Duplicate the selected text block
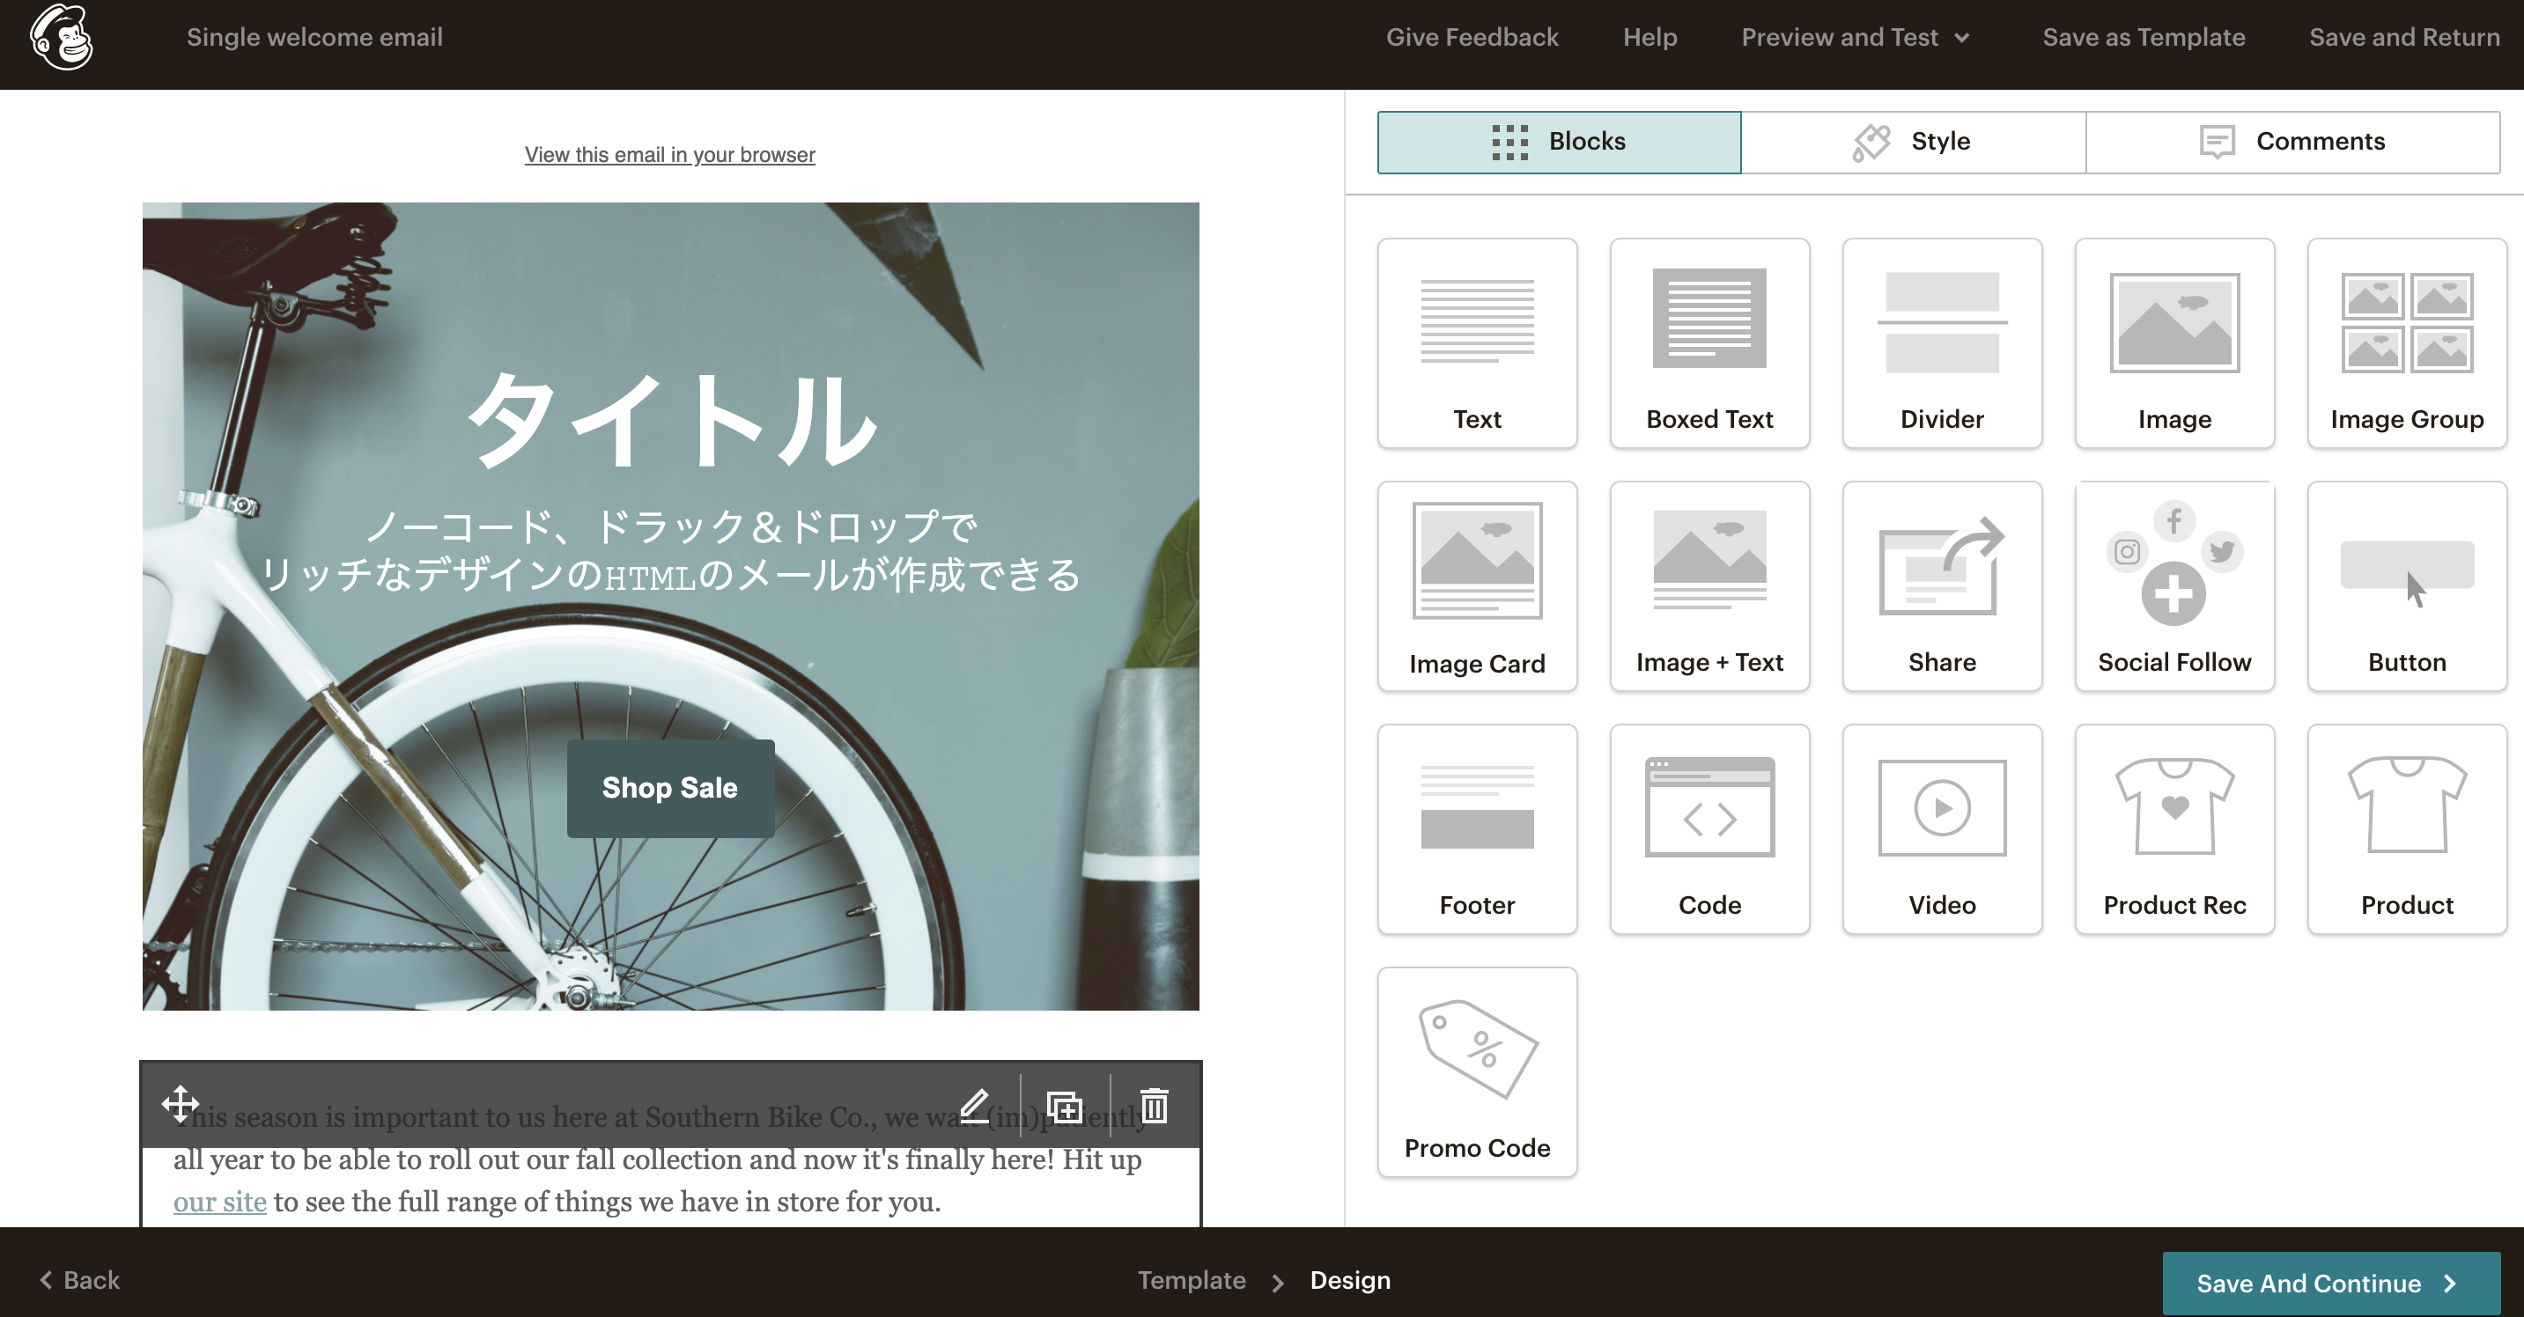 (1064, 1106)
